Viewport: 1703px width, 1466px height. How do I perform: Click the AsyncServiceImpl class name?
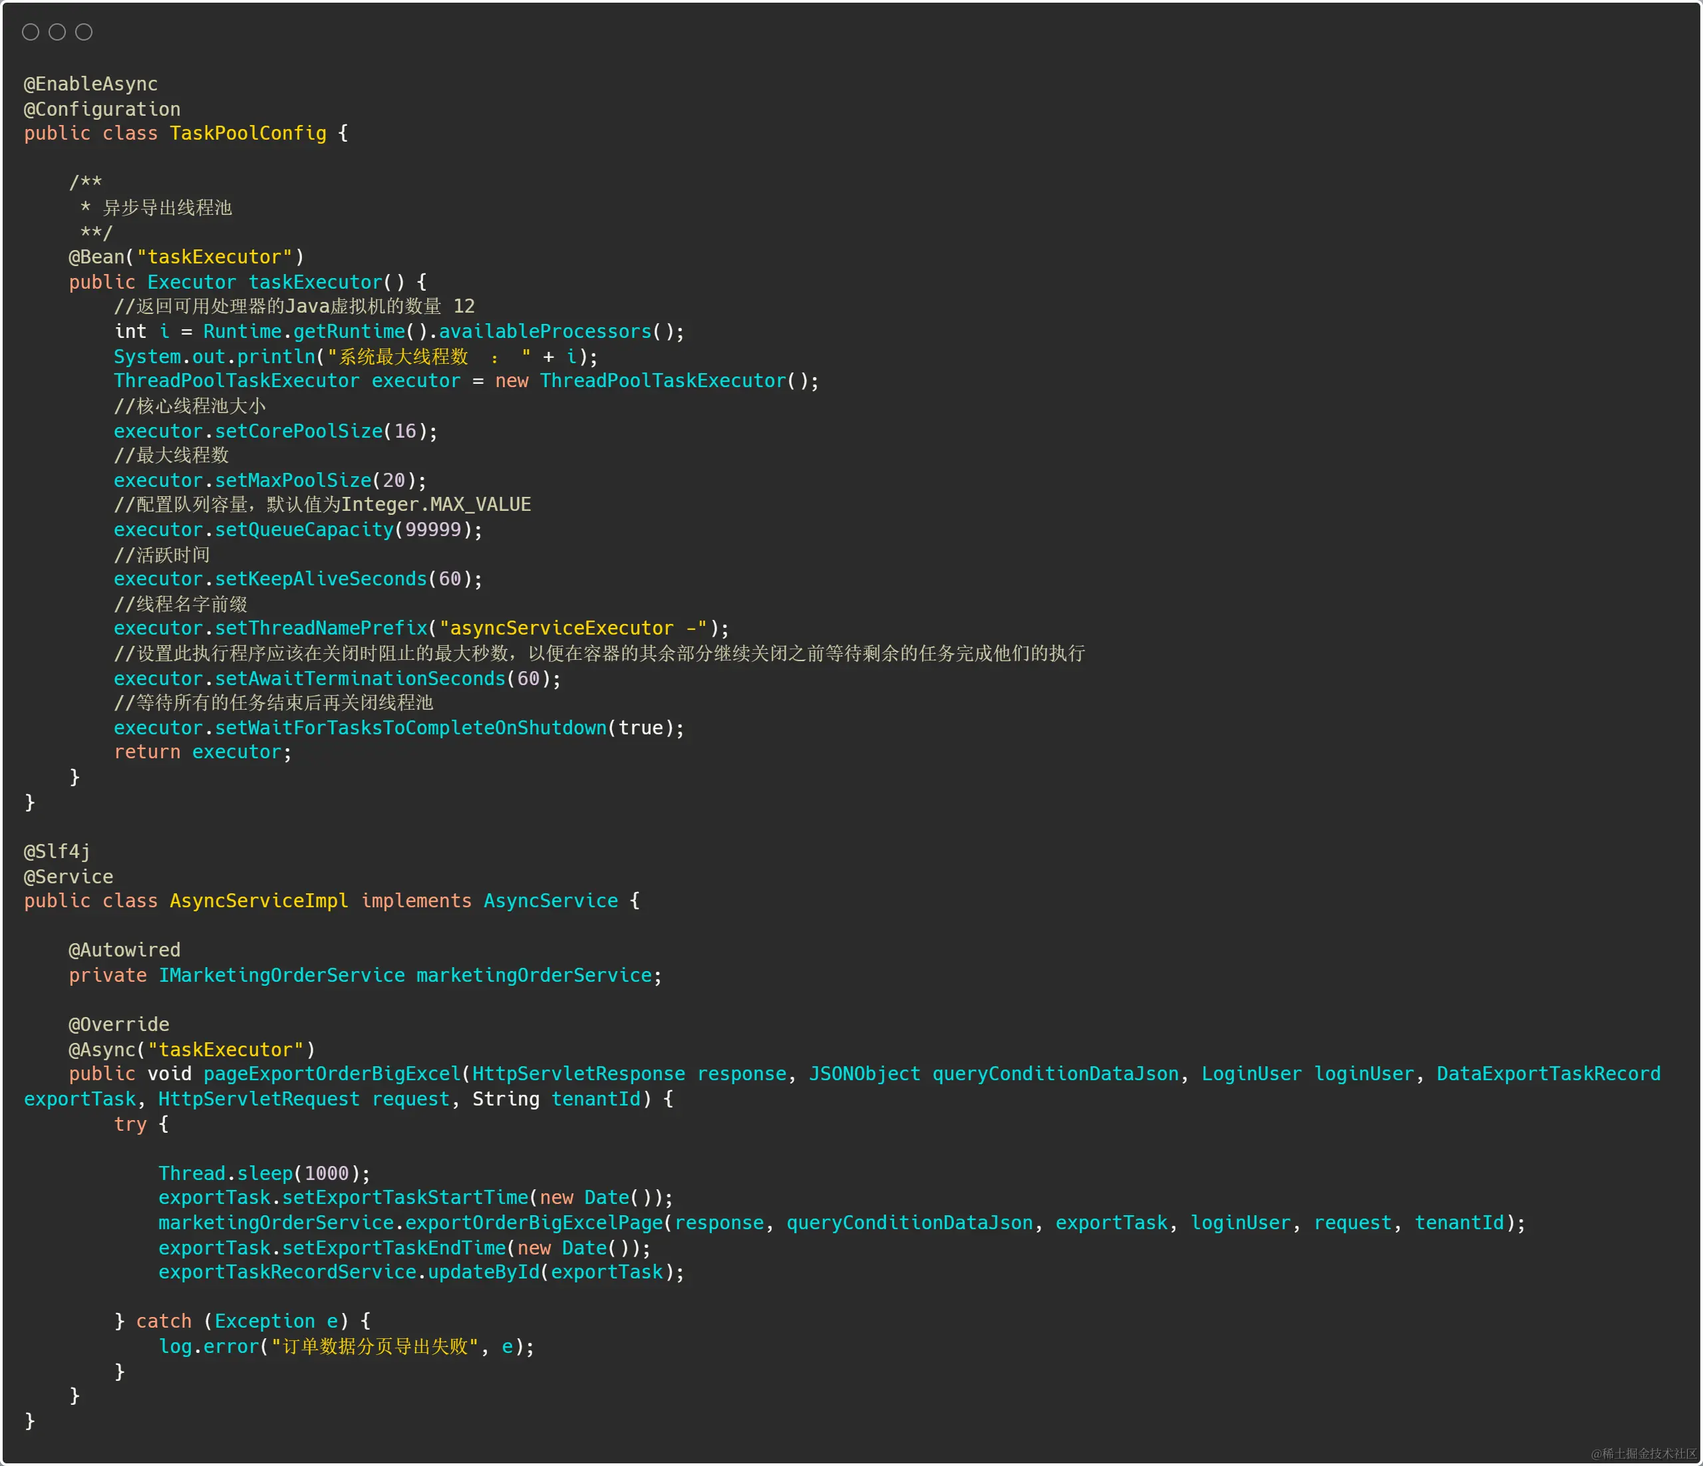pos(258,901)
